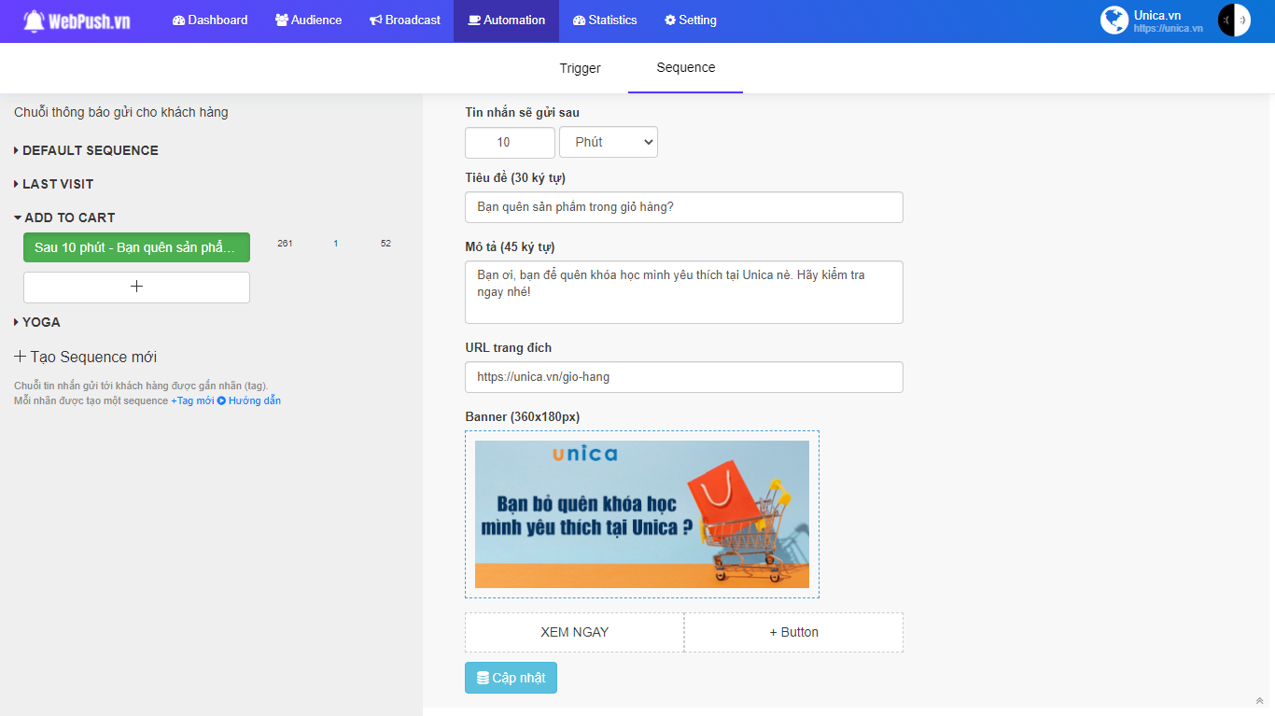This screenshot has width=1275, height=716.
Task: Open the Broadcast menu
Action: (404, 20)
